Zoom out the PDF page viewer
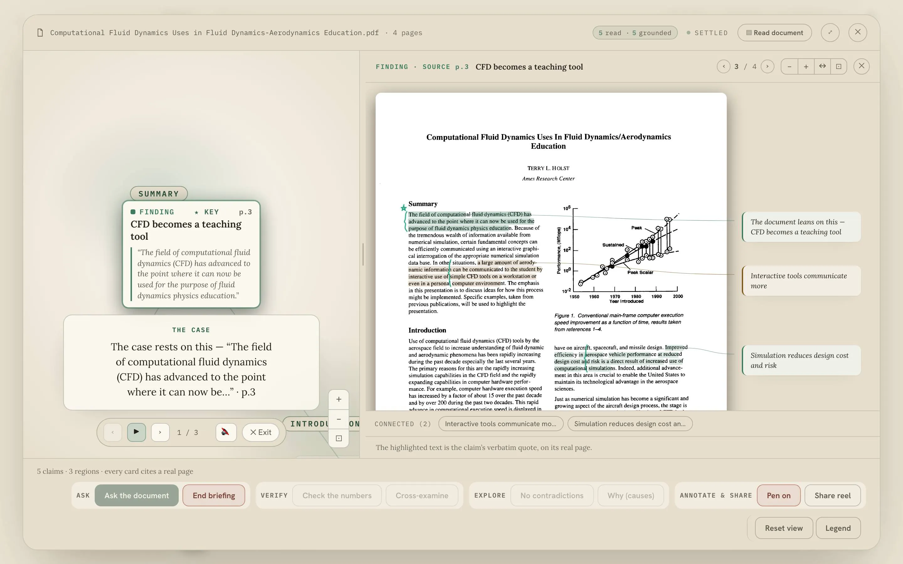 pyautogui.click(x=789, y=66)
